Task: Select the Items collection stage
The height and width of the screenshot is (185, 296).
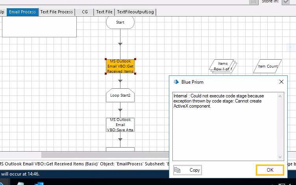Action: tap(223, 66)
